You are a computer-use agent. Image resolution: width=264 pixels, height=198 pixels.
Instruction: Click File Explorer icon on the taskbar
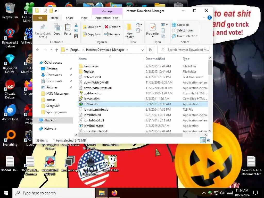[102, 193]
